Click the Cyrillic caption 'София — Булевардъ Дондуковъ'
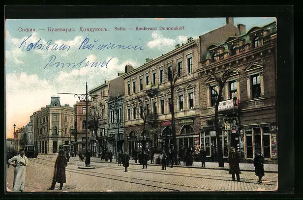Viewport: 303px width, 200px height. point(62,29)
